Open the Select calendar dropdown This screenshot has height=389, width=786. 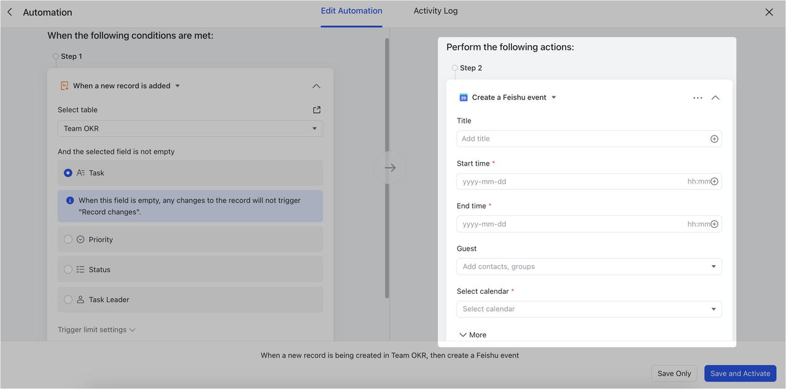pos(589,309)
